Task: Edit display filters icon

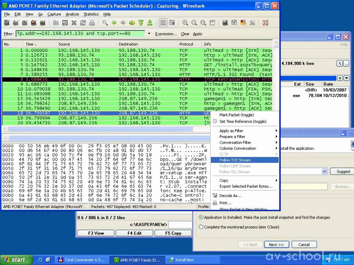Action: click(x=234, y=23)
